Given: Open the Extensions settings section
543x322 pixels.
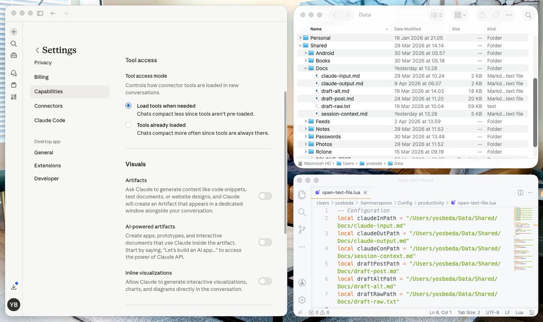Looking at the screenshot, I should (x=48, y=166).
